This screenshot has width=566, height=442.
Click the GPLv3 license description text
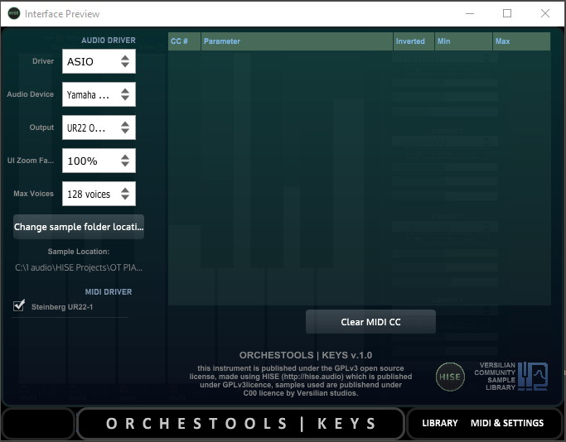[301, 381]
